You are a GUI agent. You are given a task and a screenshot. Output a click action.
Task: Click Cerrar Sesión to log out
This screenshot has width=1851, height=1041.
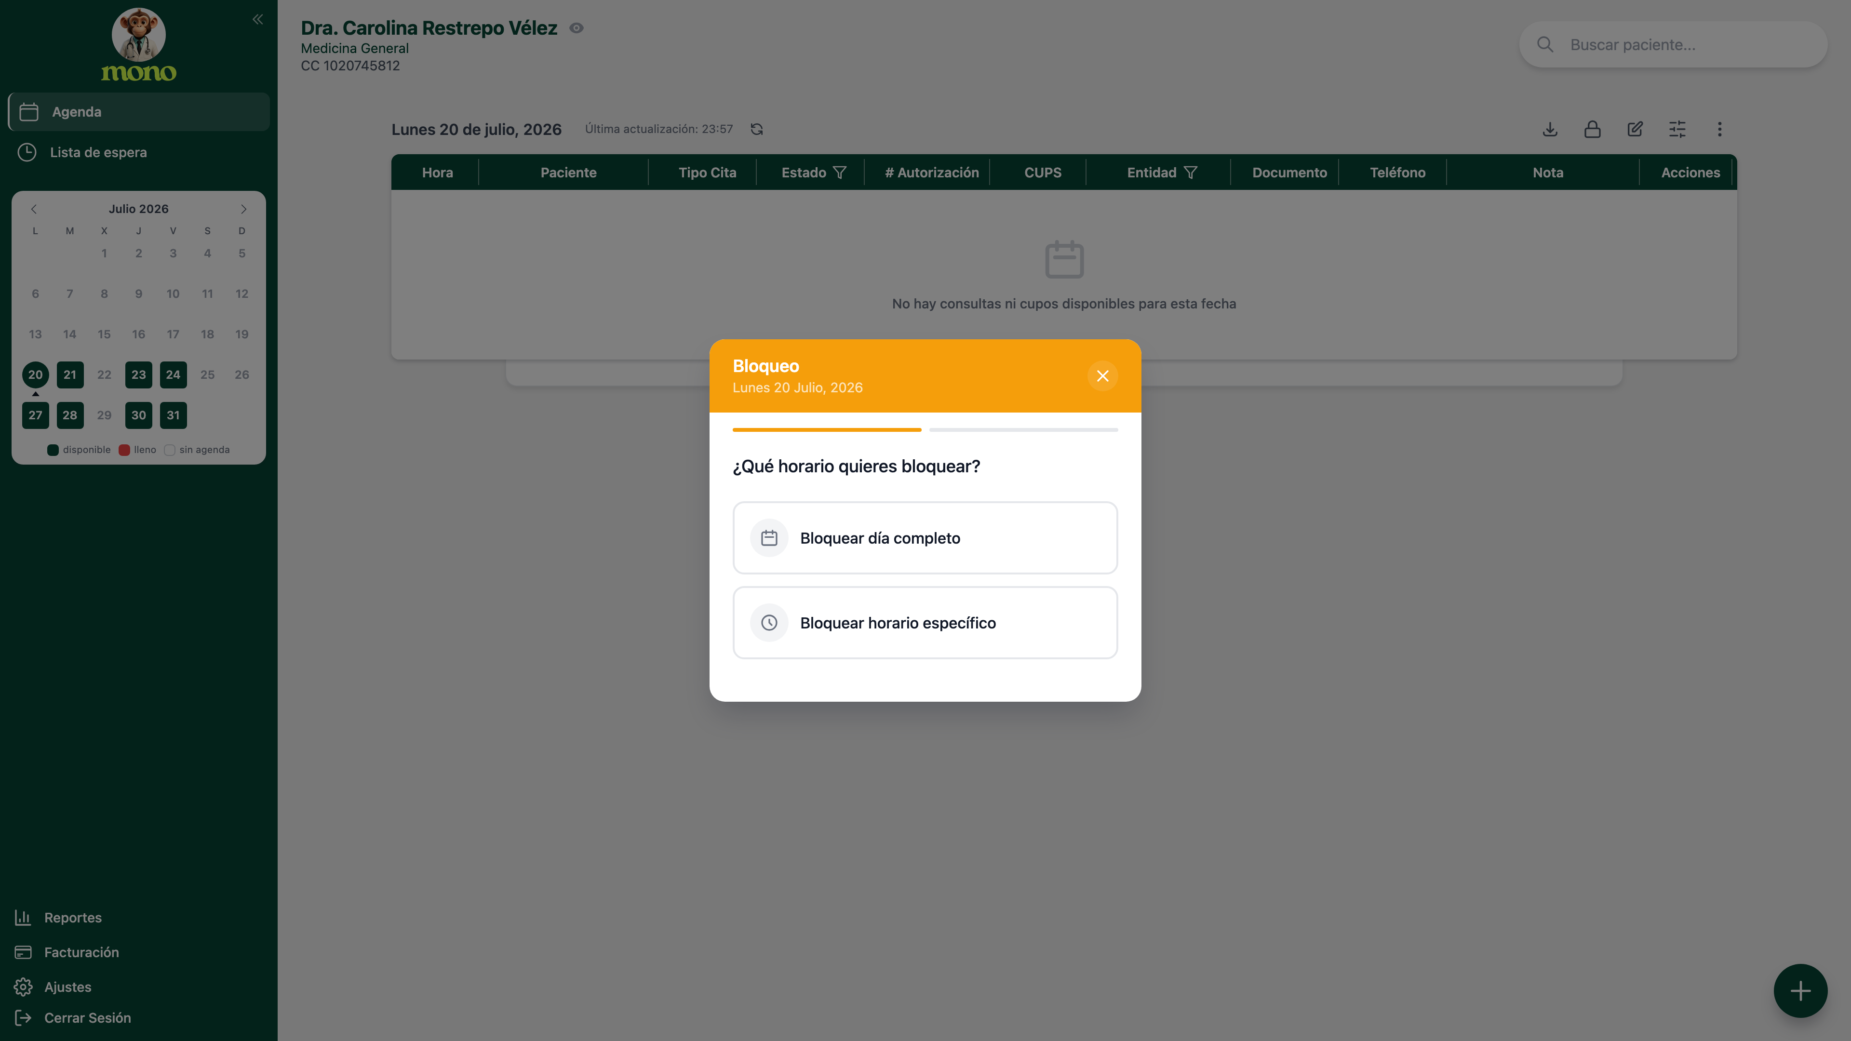pyautogui.click(x=73, y=1018)
